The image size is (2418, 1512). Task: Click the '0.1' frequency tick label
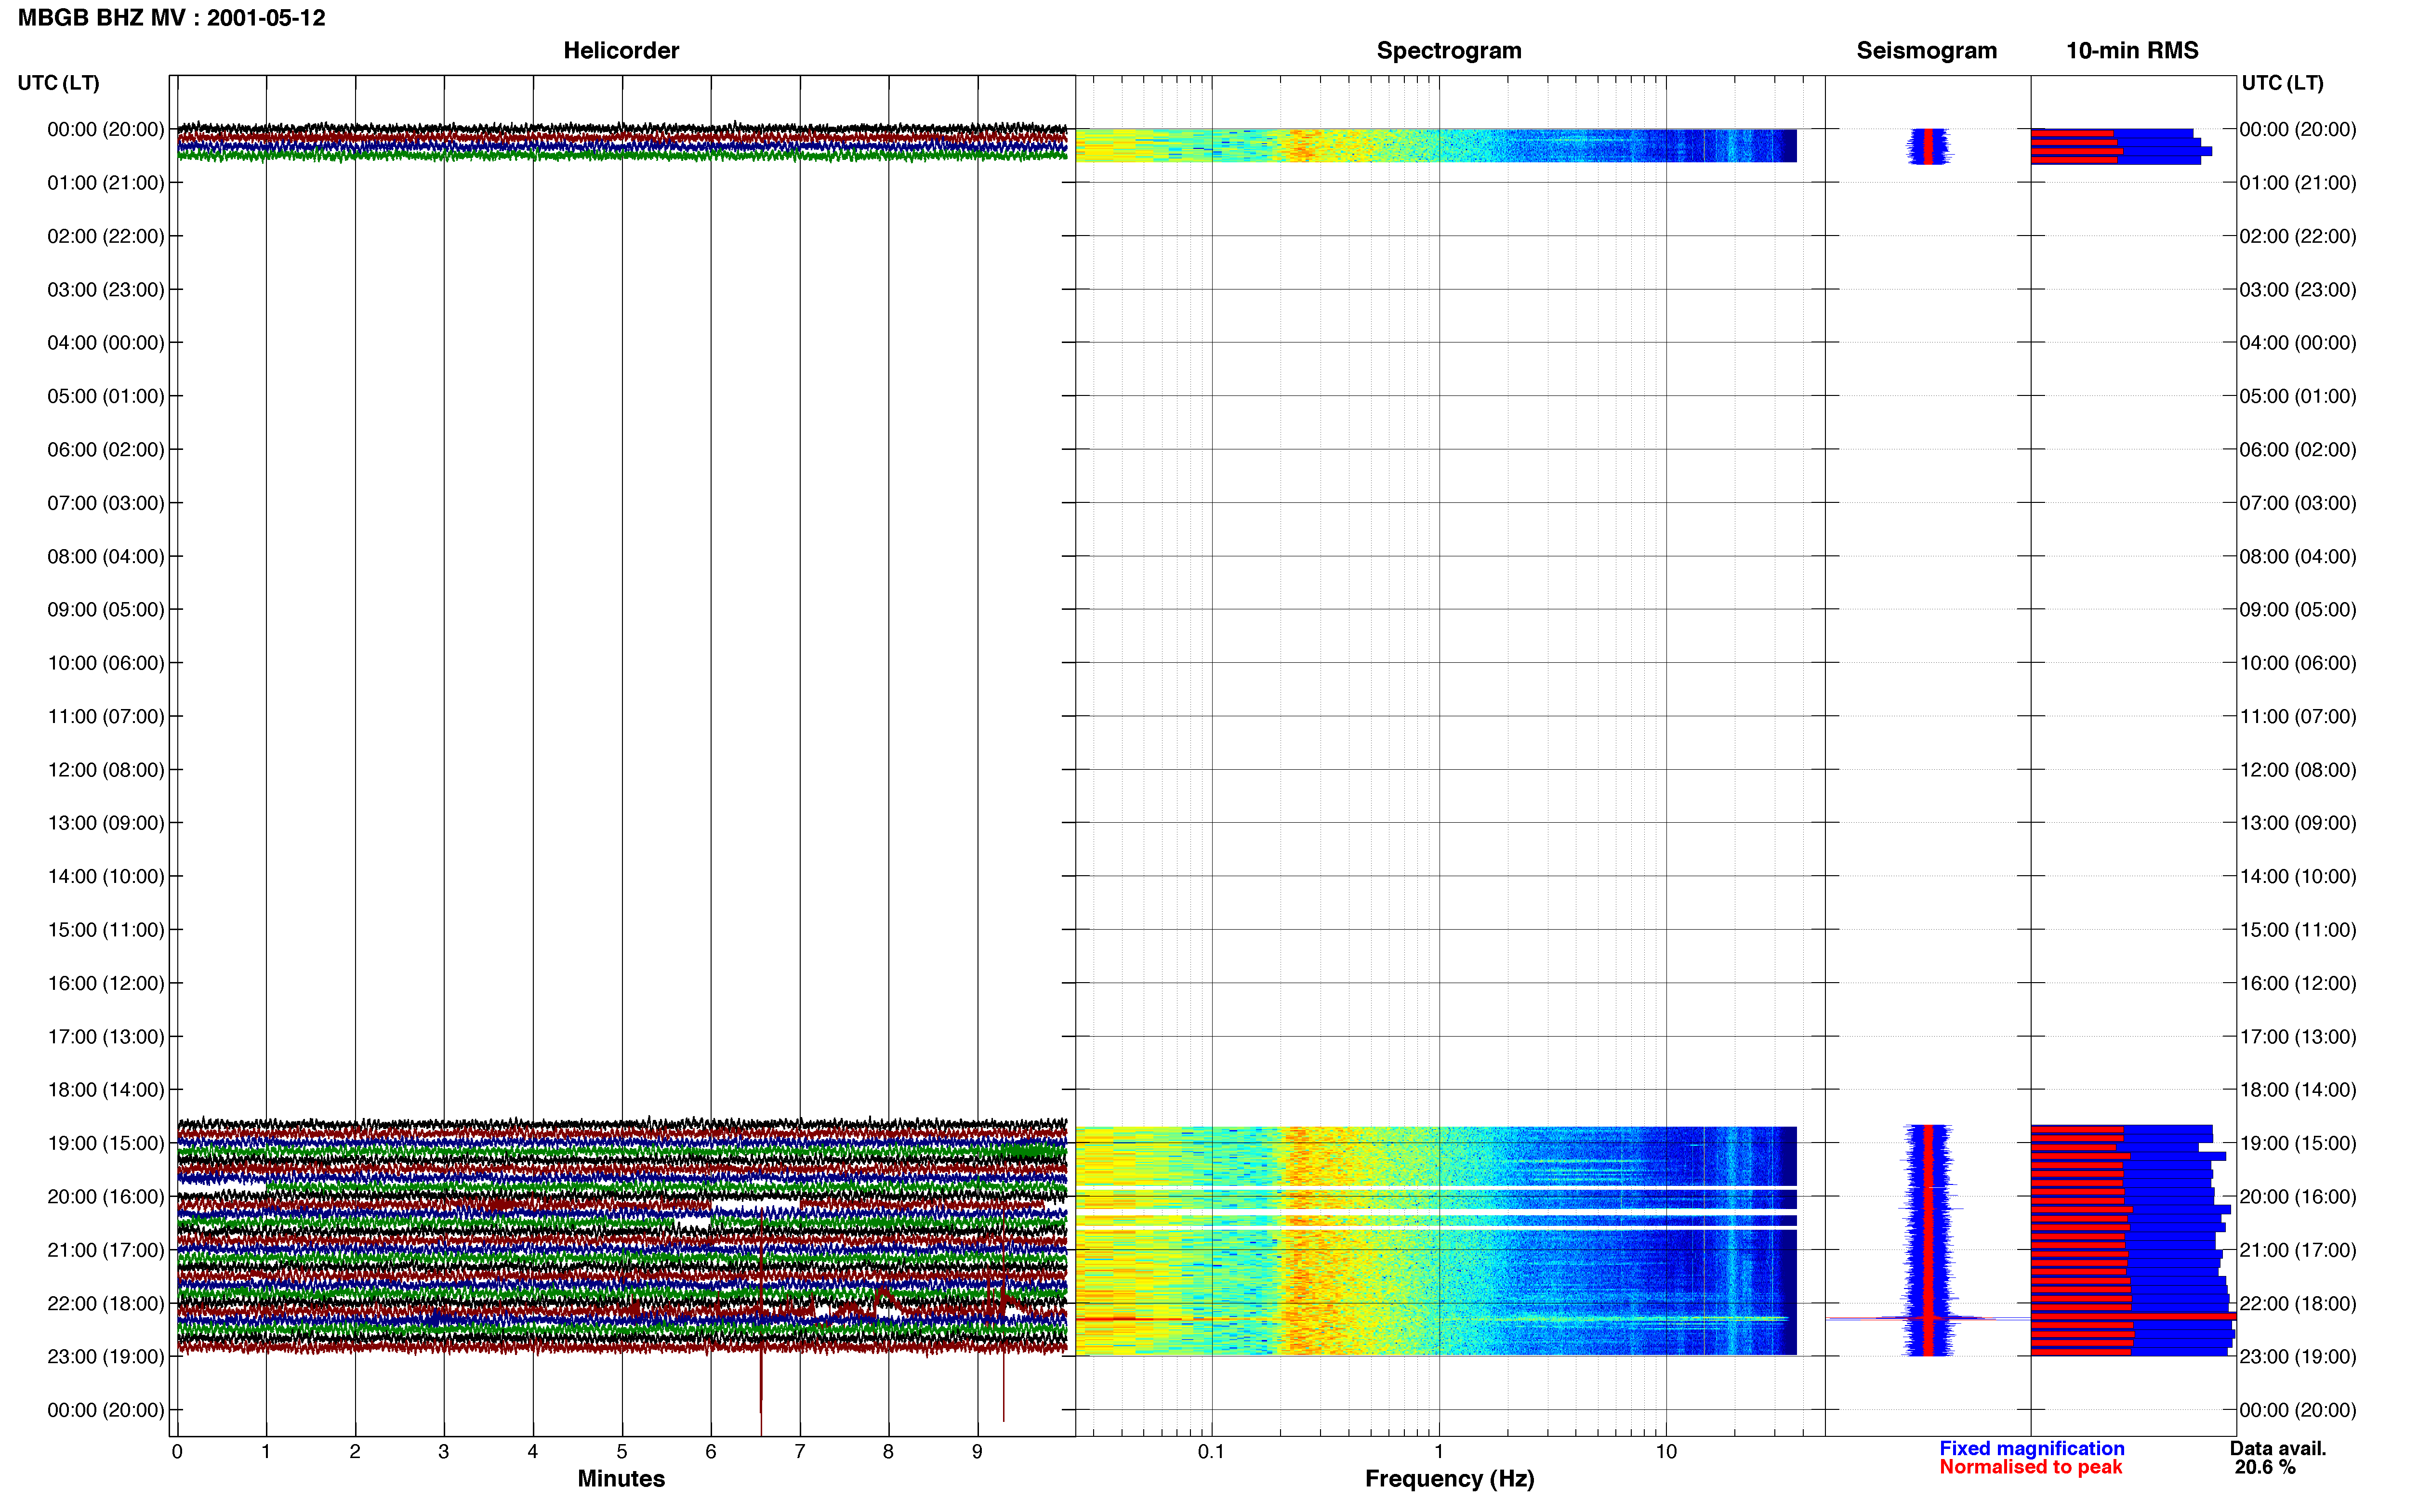[x=1211, y=1452]
